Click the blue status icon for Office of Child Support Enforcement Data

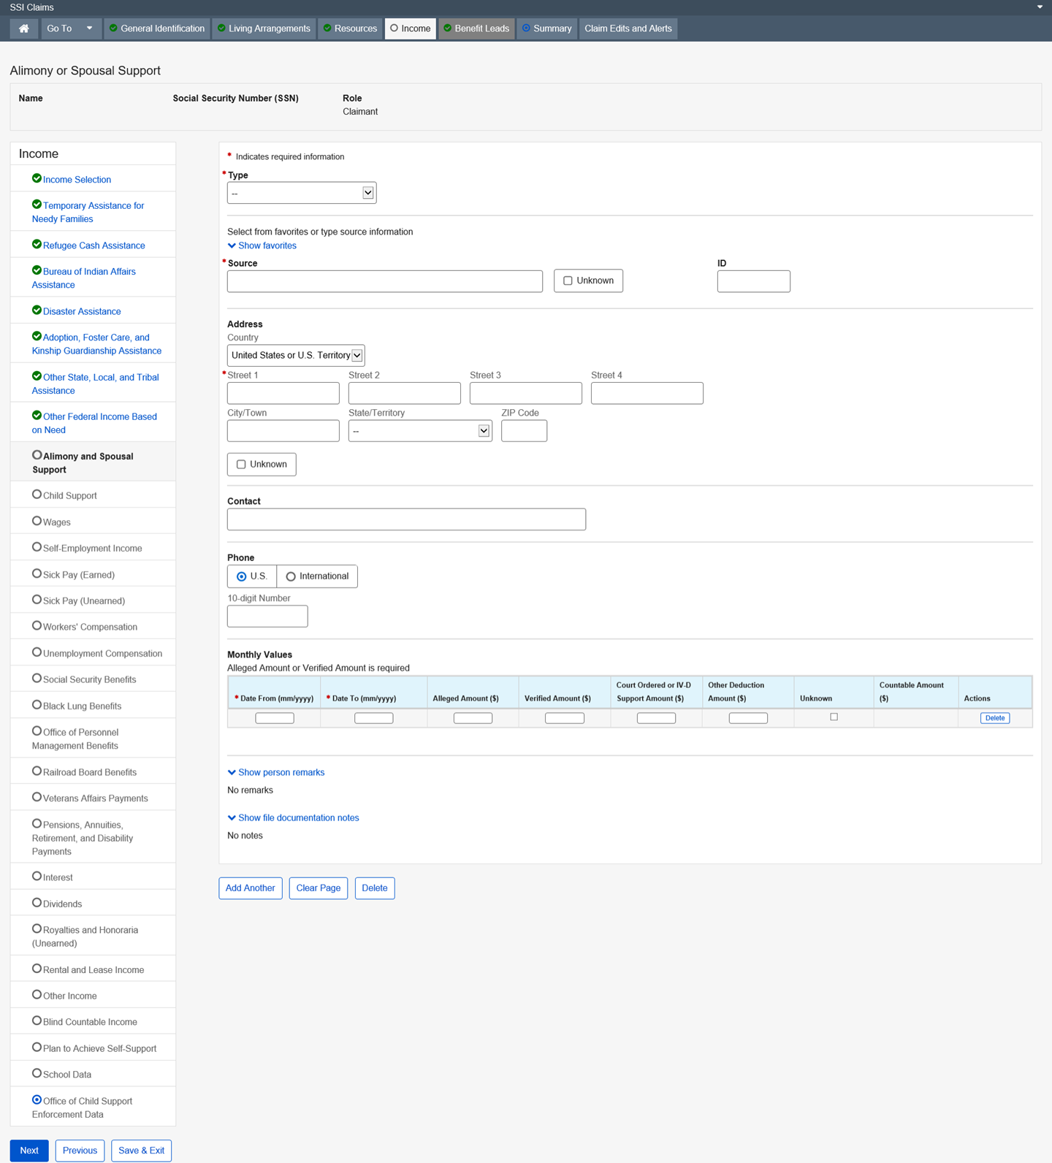point(37,1099)
